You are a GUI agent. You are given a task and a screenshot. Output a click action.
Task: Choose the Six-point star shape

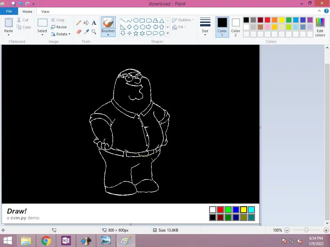[x=142, y=33]
